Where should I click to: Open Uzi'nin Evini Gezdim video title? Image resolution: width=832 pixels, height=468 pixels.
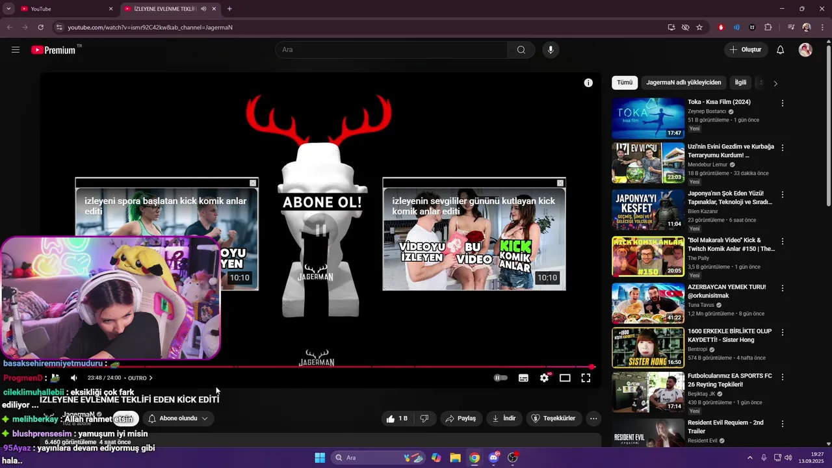tap(731, 151)
